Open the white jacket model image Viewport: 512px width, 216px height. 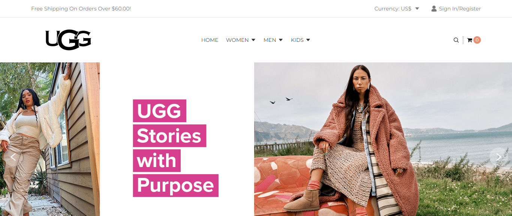tap(50, 139)
